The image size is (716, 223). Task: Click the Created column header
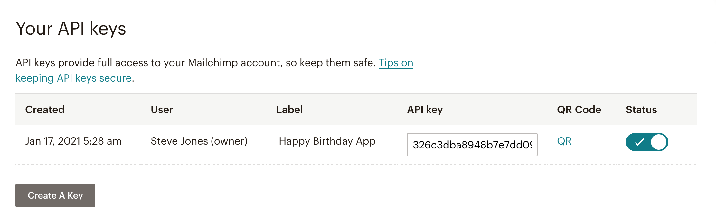45,110
